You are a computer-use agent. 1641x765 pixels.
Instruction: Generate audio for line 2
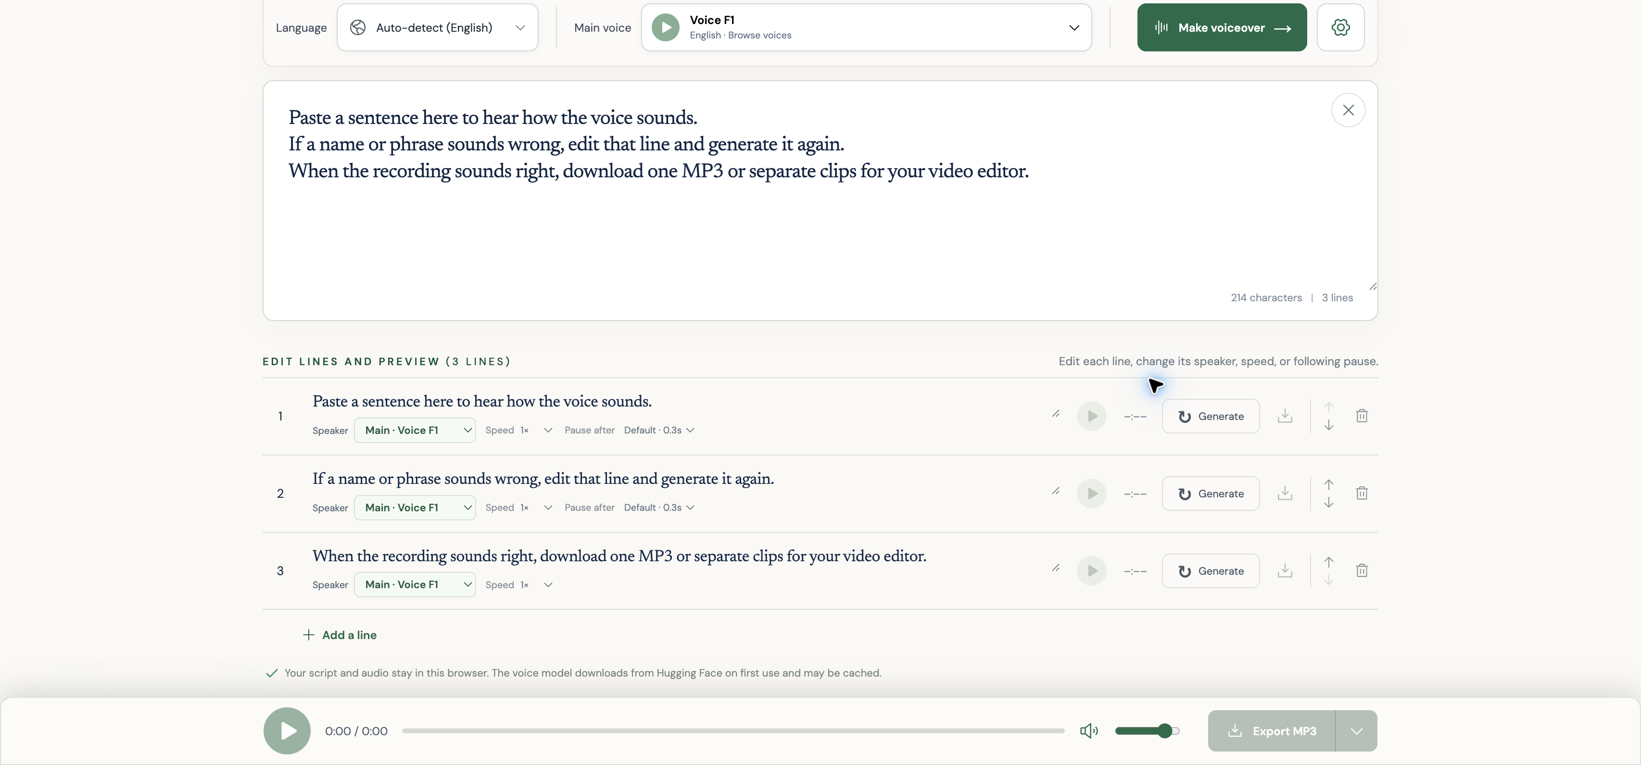coord(1211,493)
